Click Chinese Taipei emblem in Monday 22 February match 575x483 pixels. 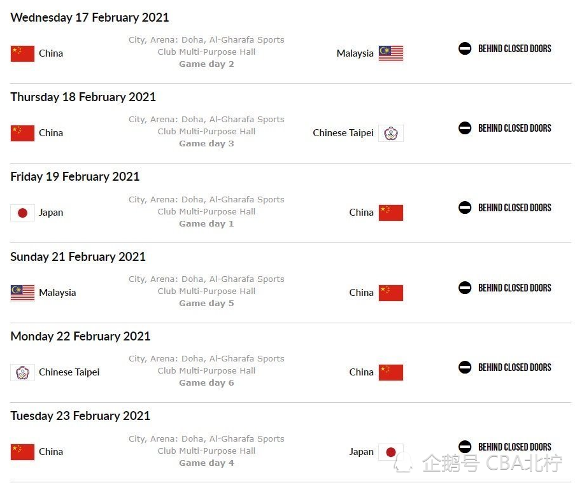tap(22, 372)
